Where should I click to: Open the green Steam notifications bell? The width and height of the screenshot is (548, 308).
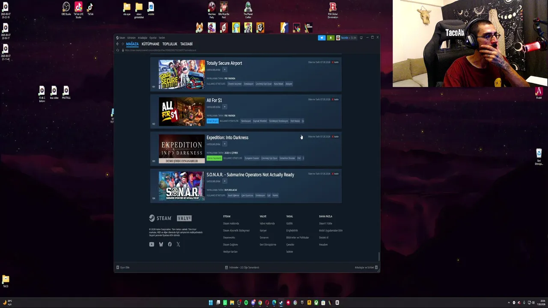[x=331, y=38]
